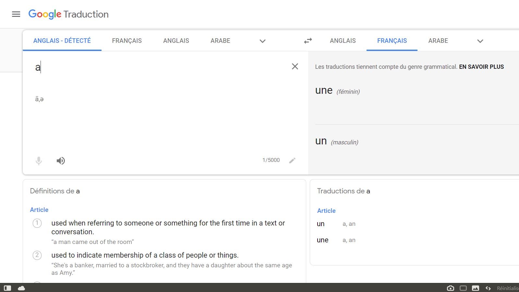Switch target language to ARABE

point(438,41)
